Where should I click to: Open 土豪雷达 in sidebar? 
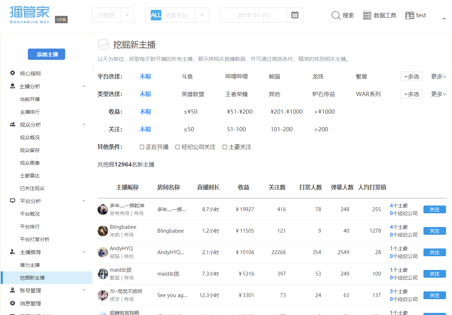pyautogui.click(x=30, y=176)
